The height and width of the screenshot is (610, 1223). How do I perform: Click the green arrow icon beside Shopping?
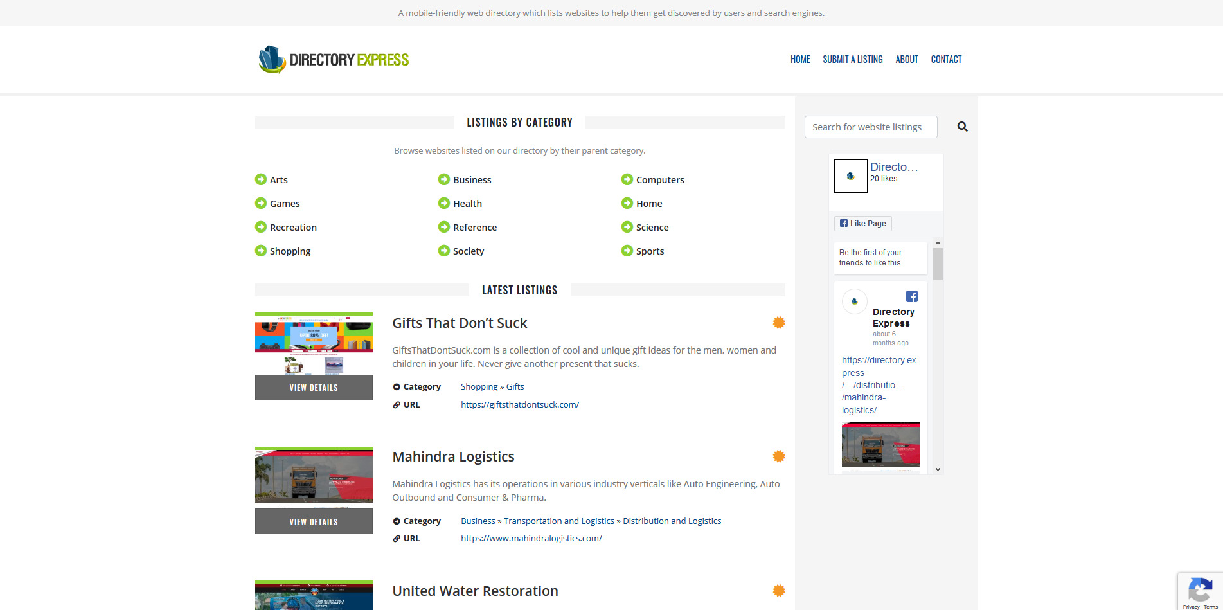point(261,251)
